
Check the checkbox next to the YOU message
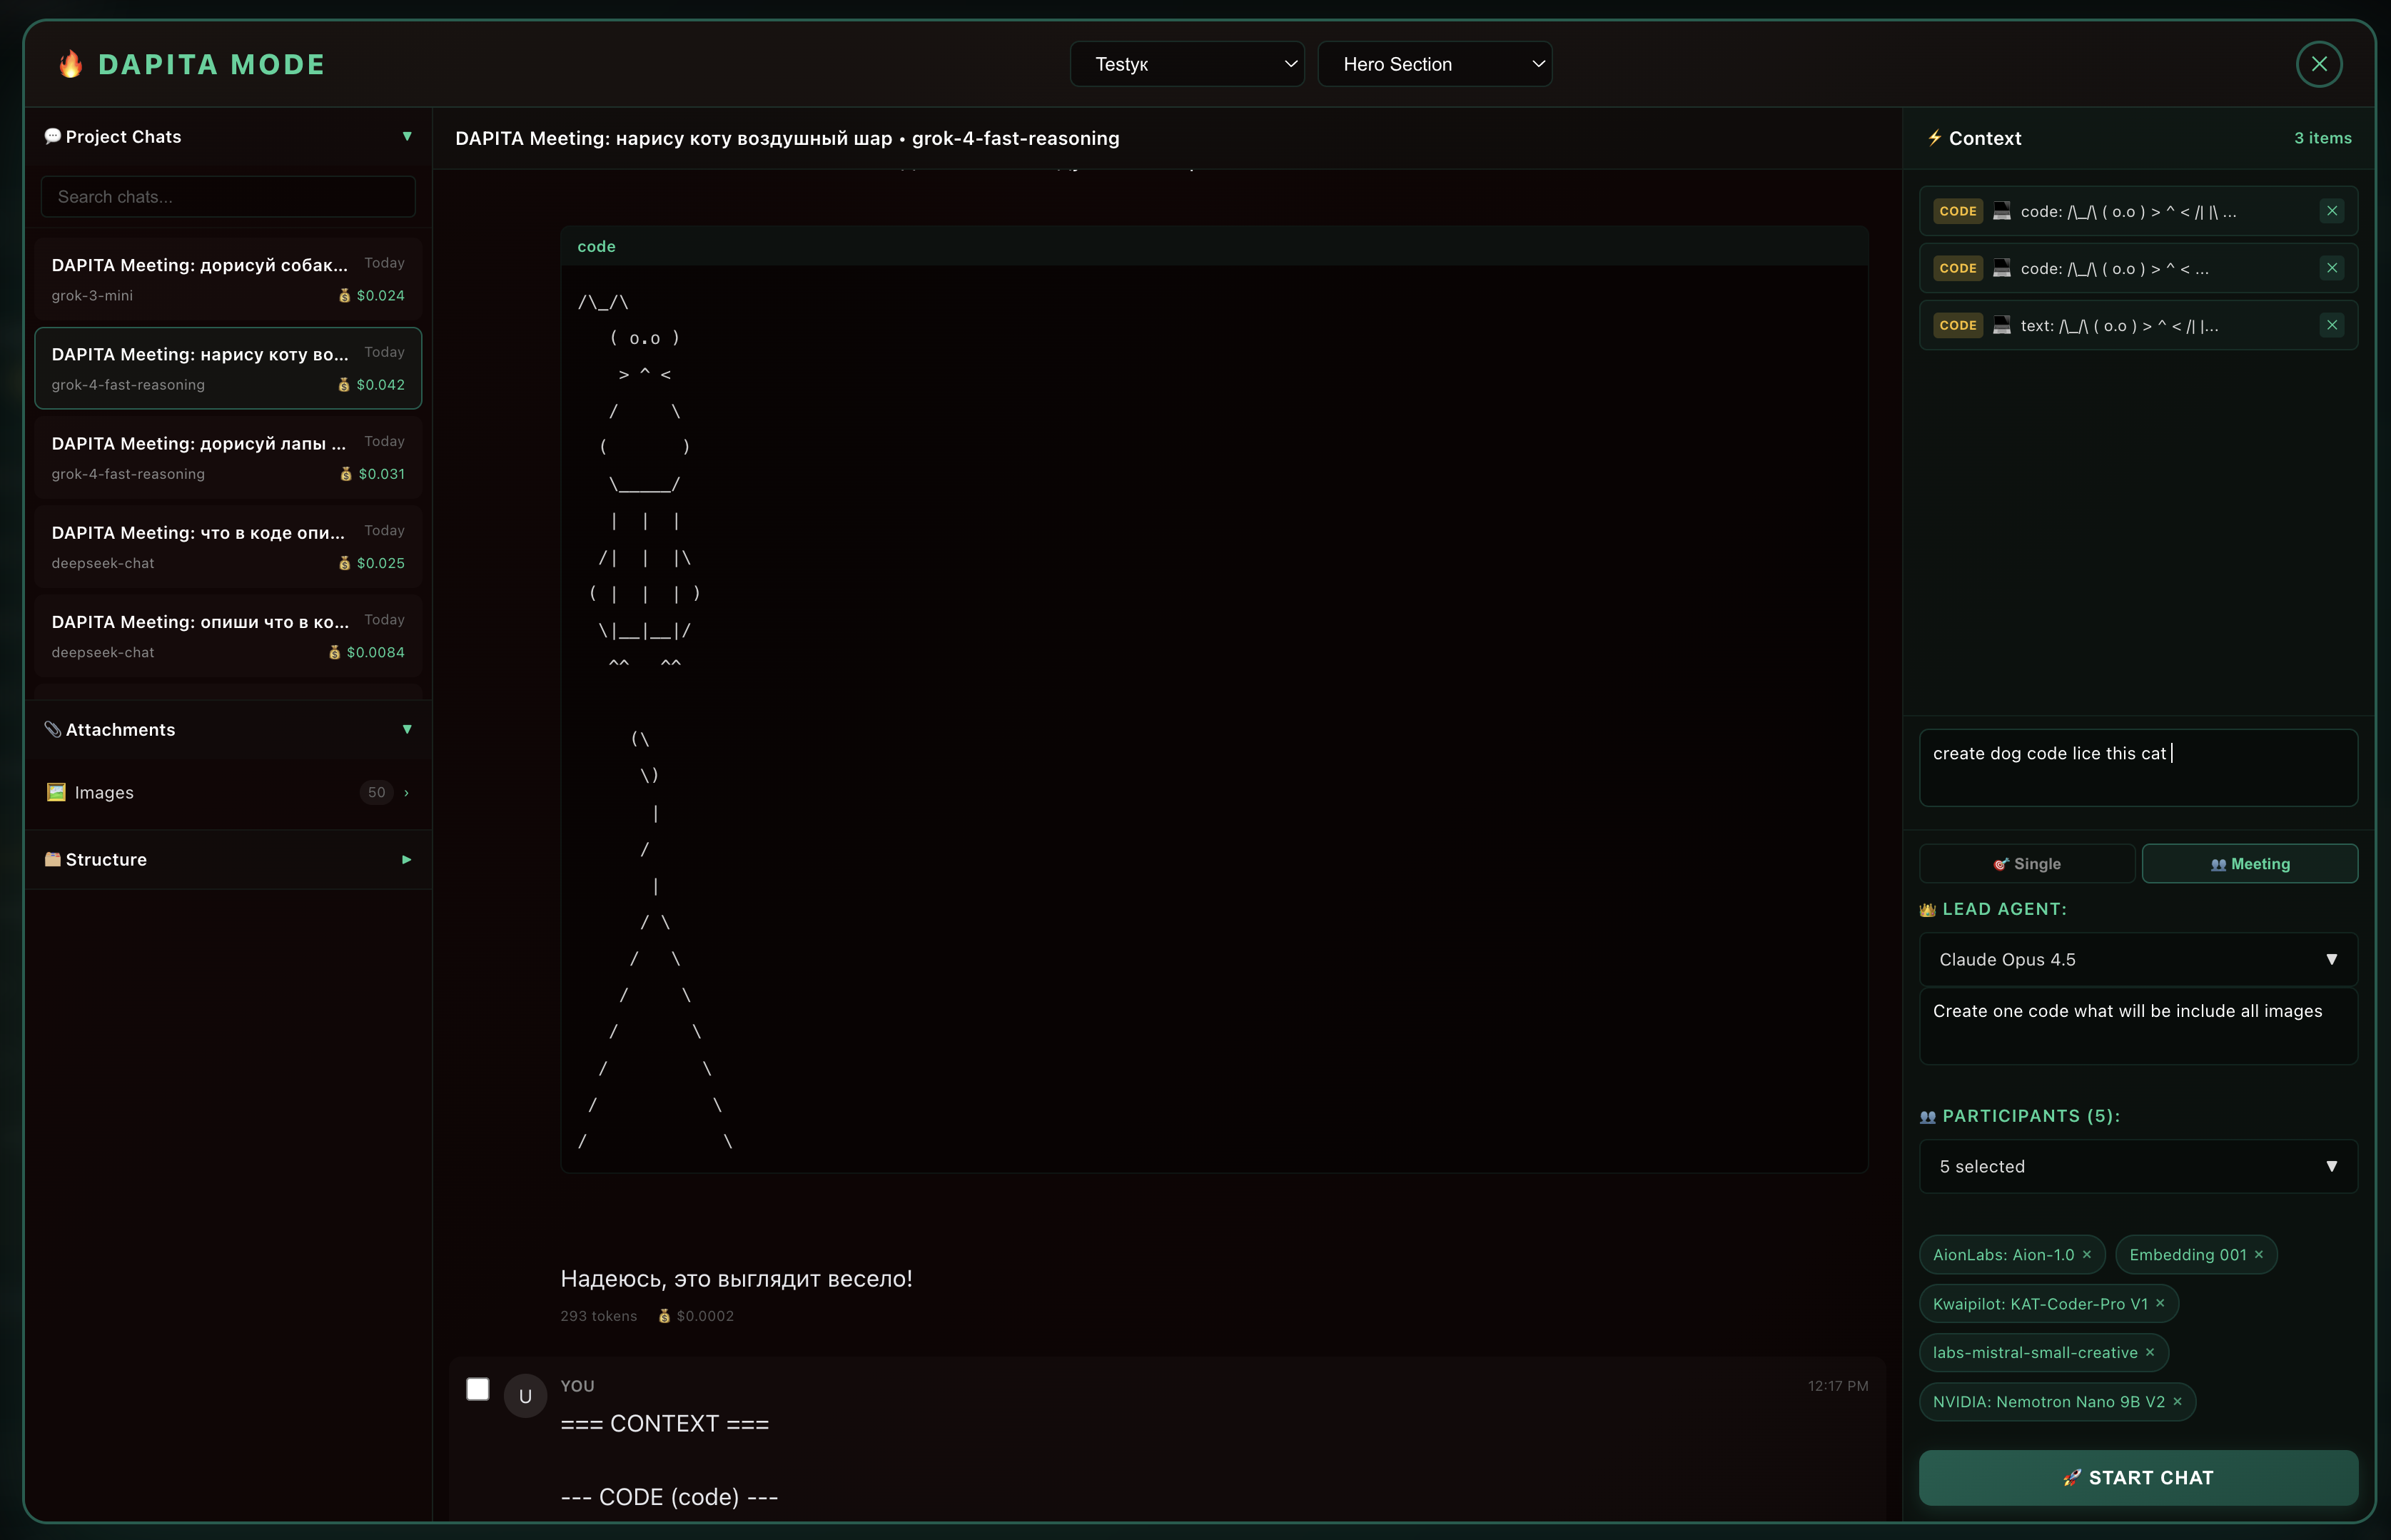point(478,1388)
